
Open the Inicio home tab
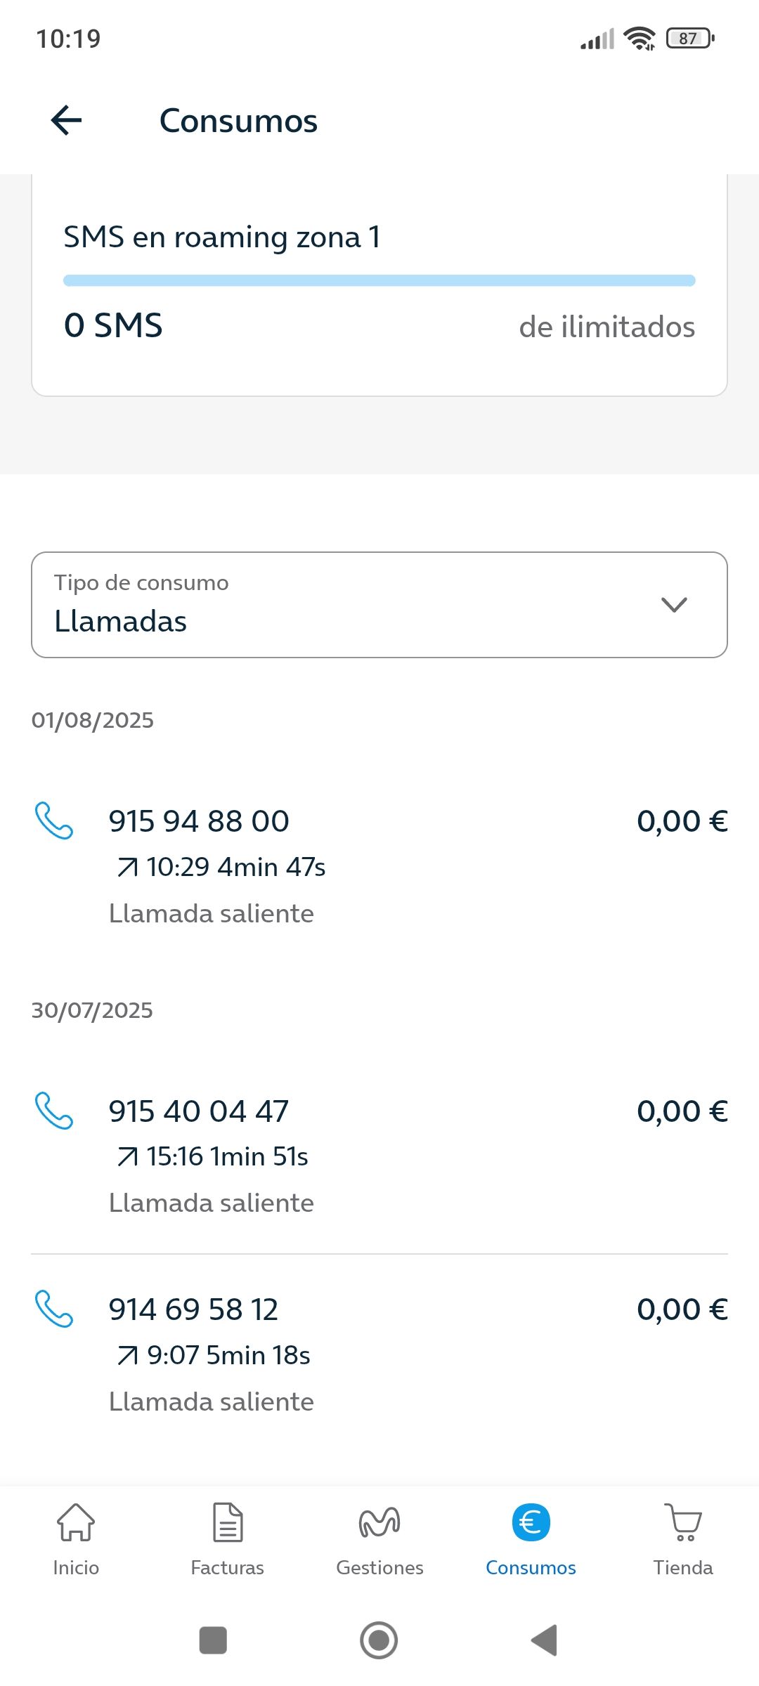[76, 1538]
